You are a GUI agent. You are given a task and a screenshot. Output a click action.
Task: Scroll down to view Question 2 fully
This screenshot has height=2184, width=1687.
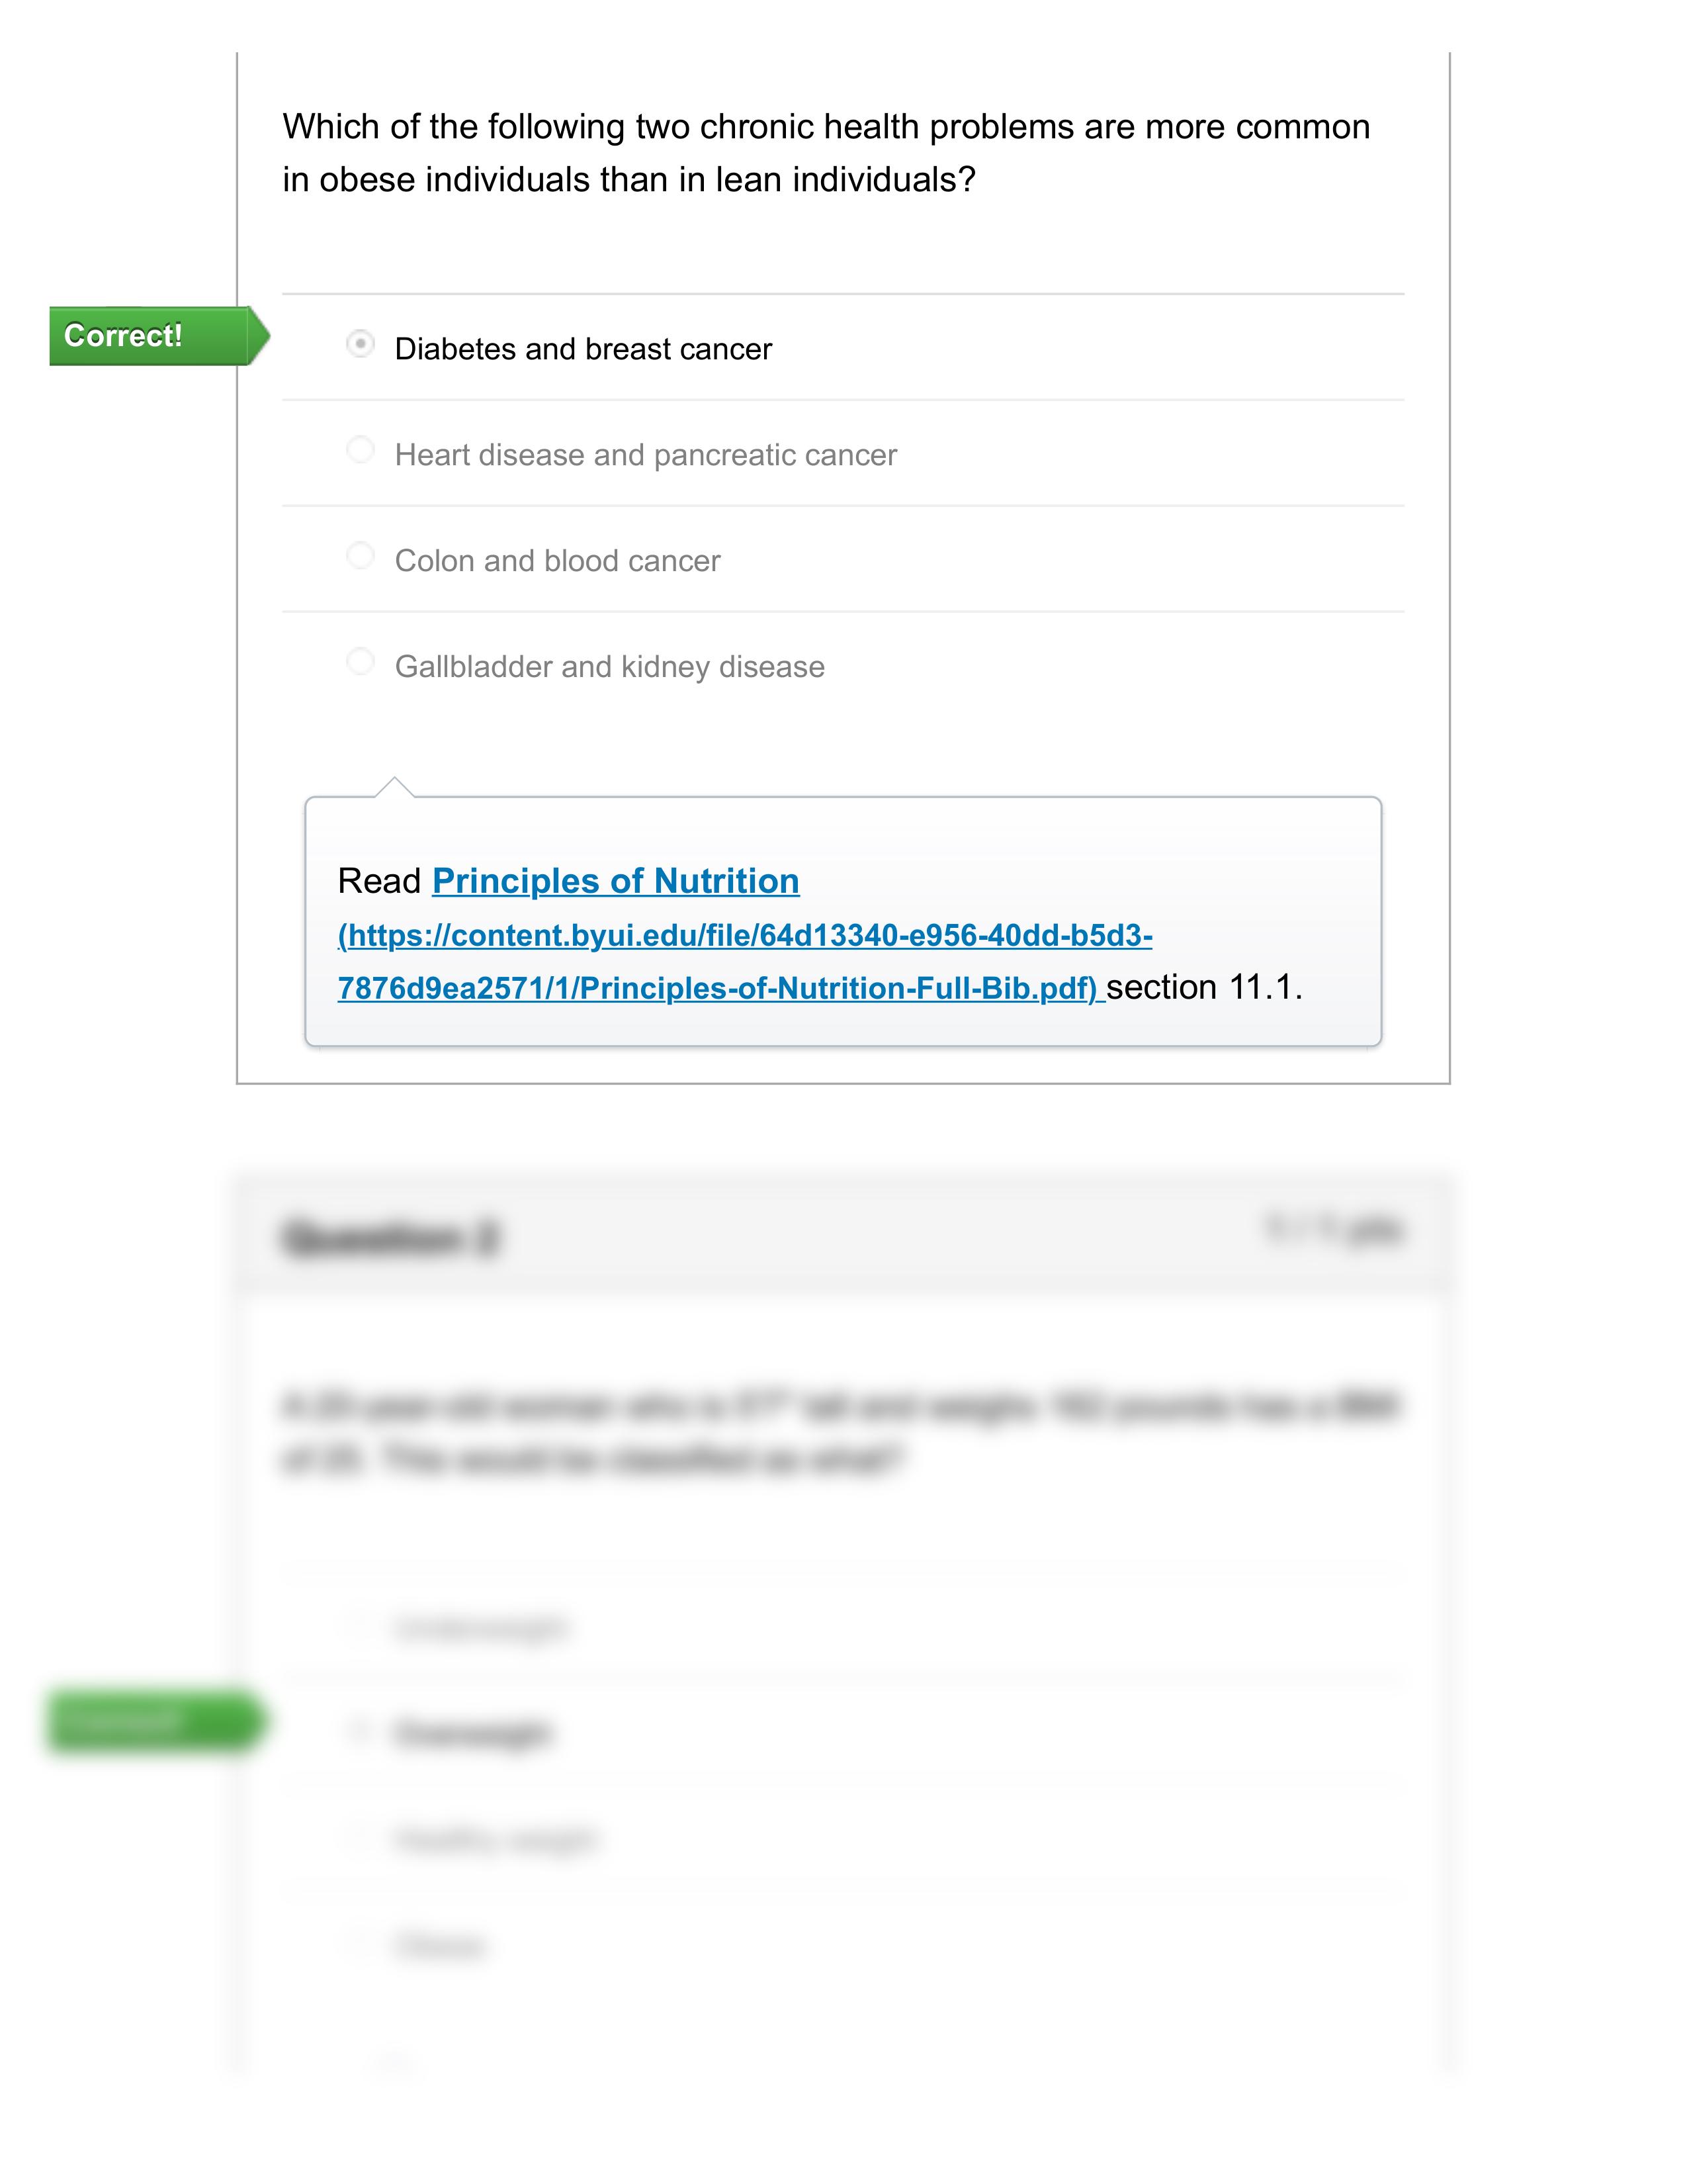pyautogui.click(x=844, y=1684)
